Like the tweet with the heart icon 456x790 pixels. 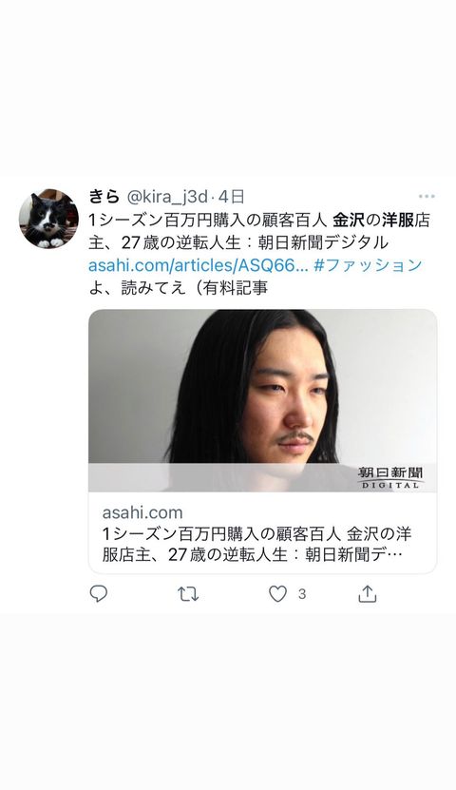pyautogui.click(x=277, y=594)
